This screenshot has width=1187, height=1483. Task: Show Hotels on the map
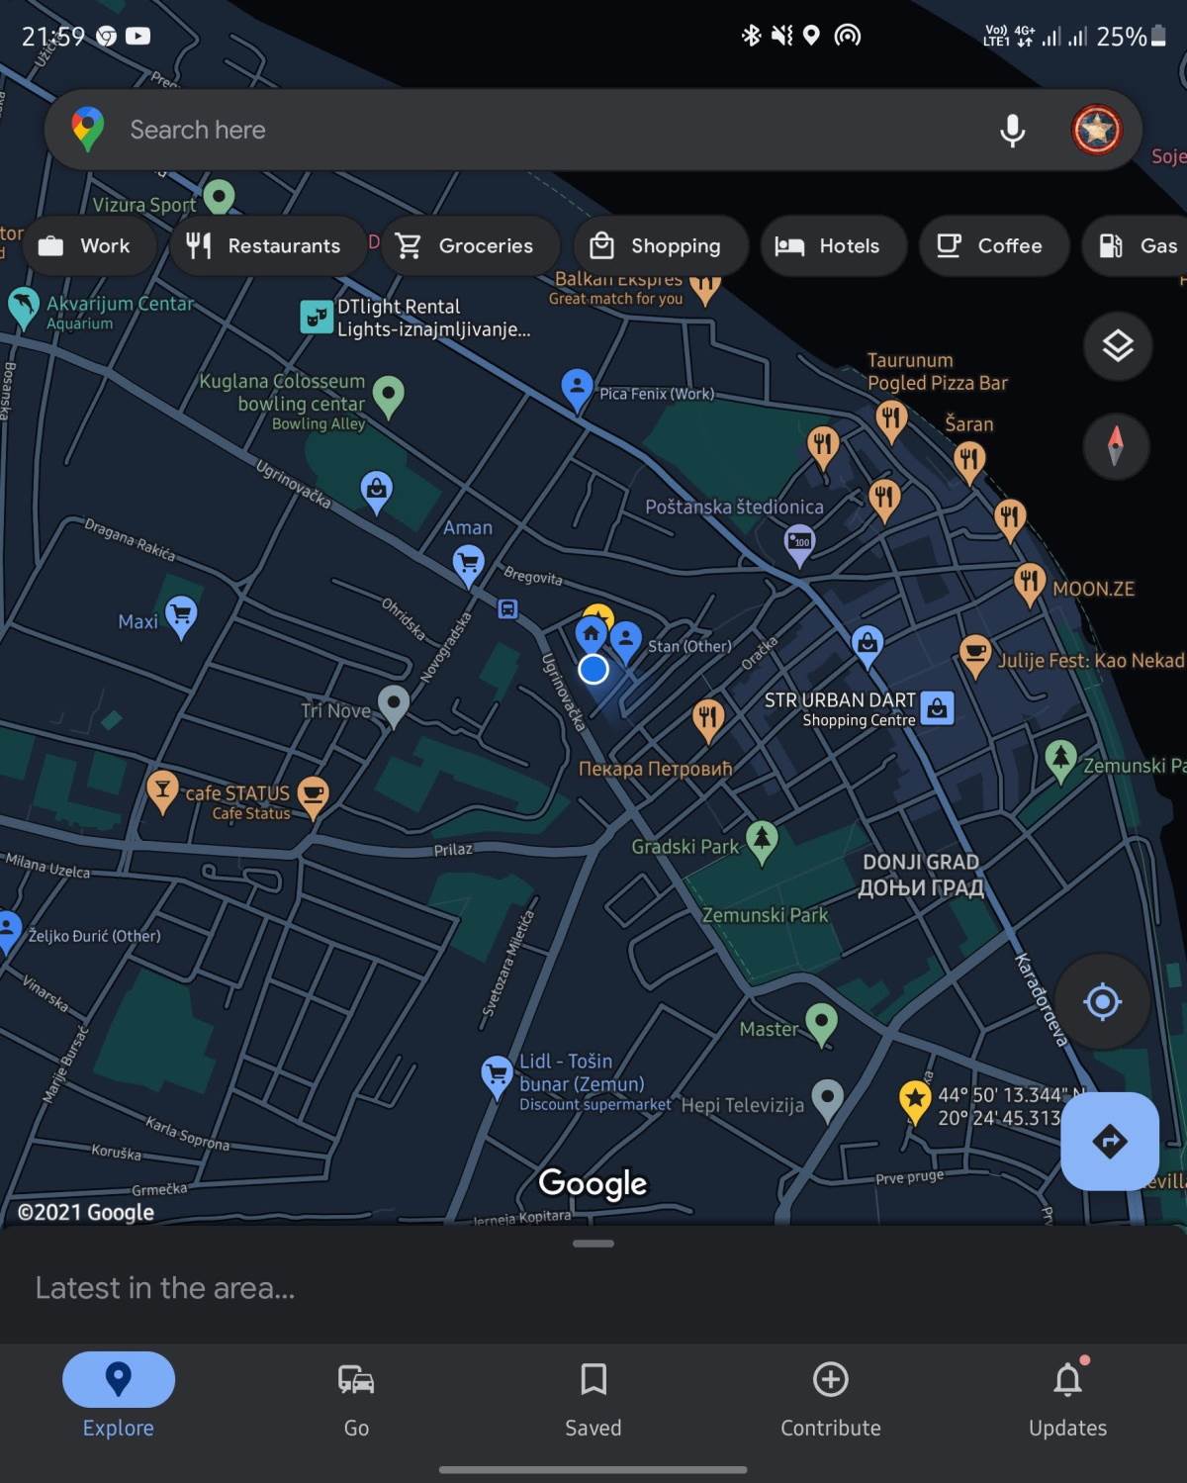tap(833, 245)
